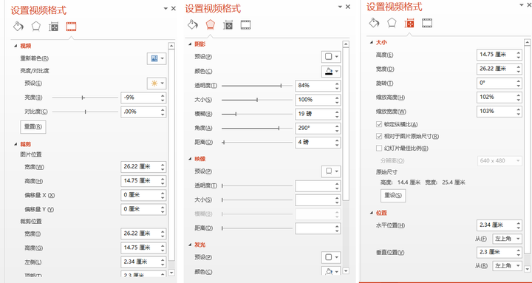Open Fill & Line tab in right panel
Image resolution: width=532 pixels, height=283 pixels.
point(374,23)
